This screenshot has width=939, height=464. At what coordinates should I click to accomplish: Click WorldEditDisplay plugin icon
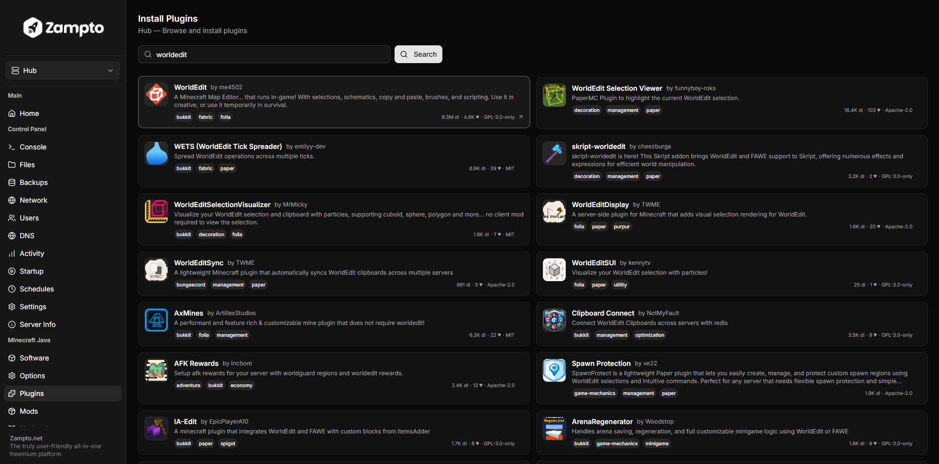pos(554,212)
